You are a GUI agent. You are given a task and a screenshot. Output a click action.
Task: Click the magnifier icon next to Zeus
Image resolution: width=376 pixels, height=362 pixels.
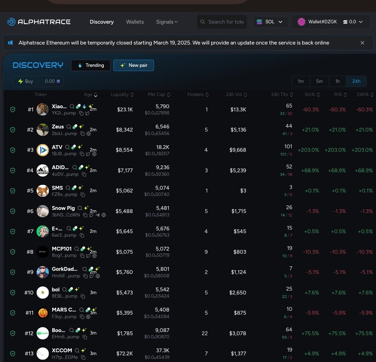pos(69,127)
